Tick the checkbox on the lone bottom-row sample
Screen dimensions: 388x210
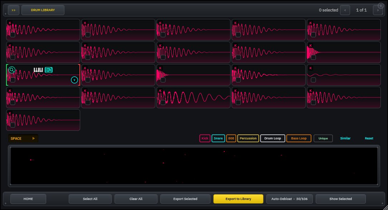13,125
